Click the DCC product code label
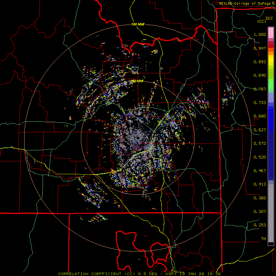The width and height of the screenshot is (276, 276). pyautogui.click(x=270, y=18)
